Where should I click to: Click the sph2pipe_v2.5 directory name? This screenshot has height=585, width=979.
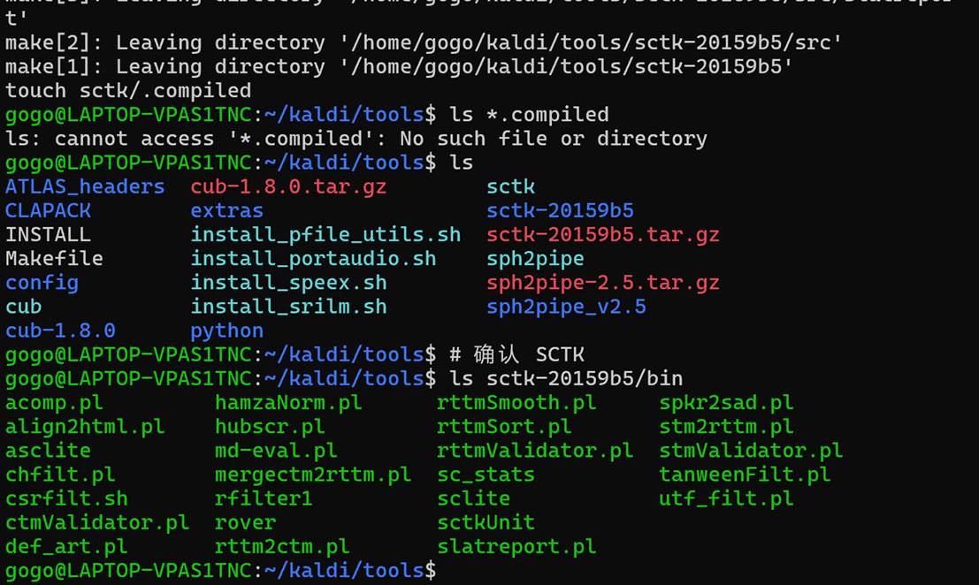click(x=566, y=307)
